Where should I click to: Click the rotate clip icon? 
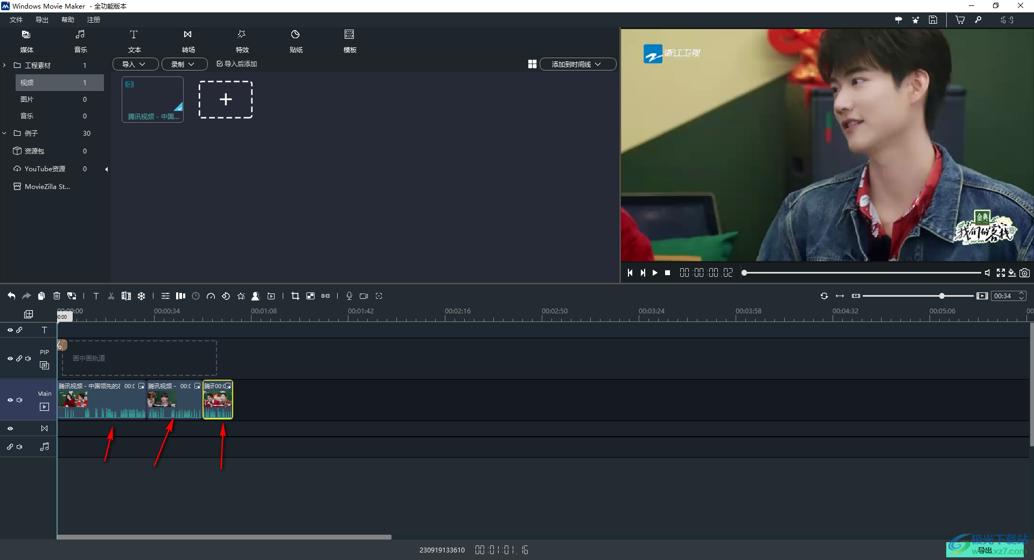point(226,296)
